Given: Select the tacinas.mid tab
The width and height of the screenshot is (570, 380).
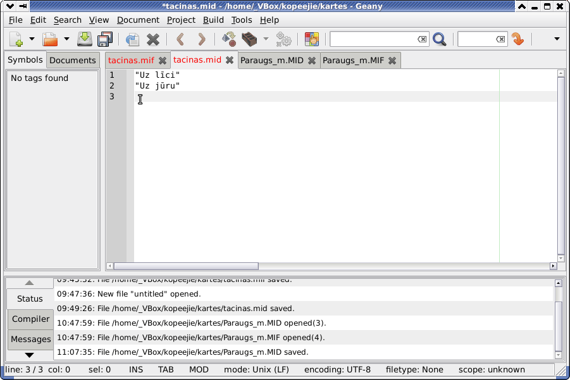Looking at the screenshot, I should point(197,59).
